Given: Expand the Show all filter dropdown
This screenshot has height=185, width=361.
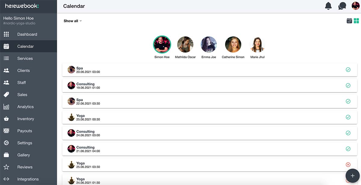Looking at the screenshot, I should [73, 21].
